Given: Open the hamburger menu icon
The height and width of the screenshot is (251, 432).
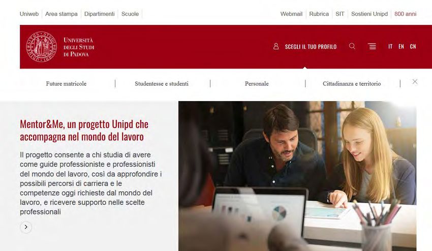Looking at the screenshot, I should (372, 46).
